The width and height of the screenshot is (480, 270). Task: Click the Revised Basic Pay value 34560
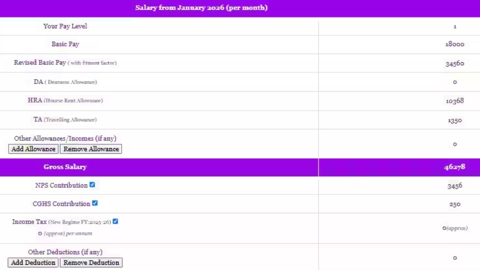(x=454, y=63)
